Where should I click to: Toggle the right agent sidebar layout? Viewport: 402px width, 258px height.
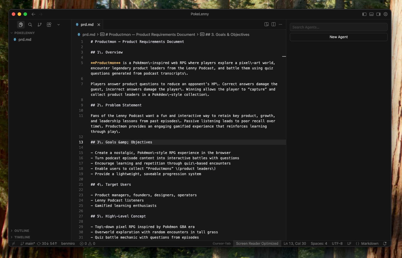click(379, 14)
